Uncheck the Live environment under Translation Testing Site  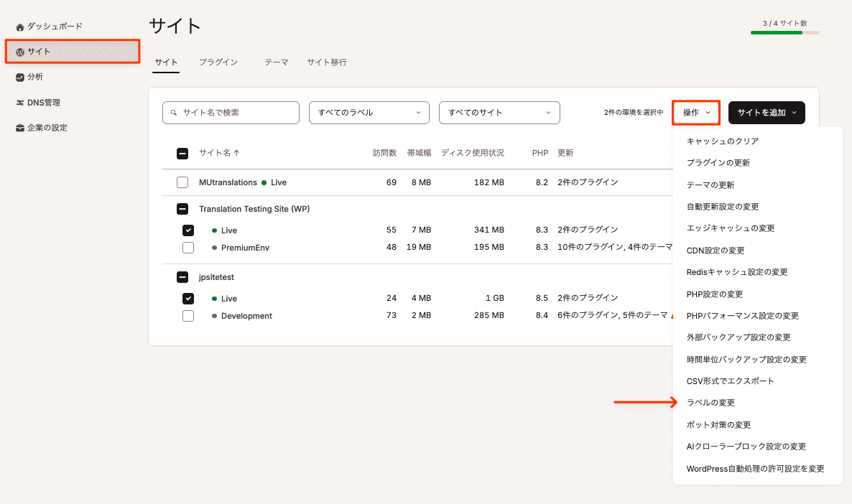188,230
